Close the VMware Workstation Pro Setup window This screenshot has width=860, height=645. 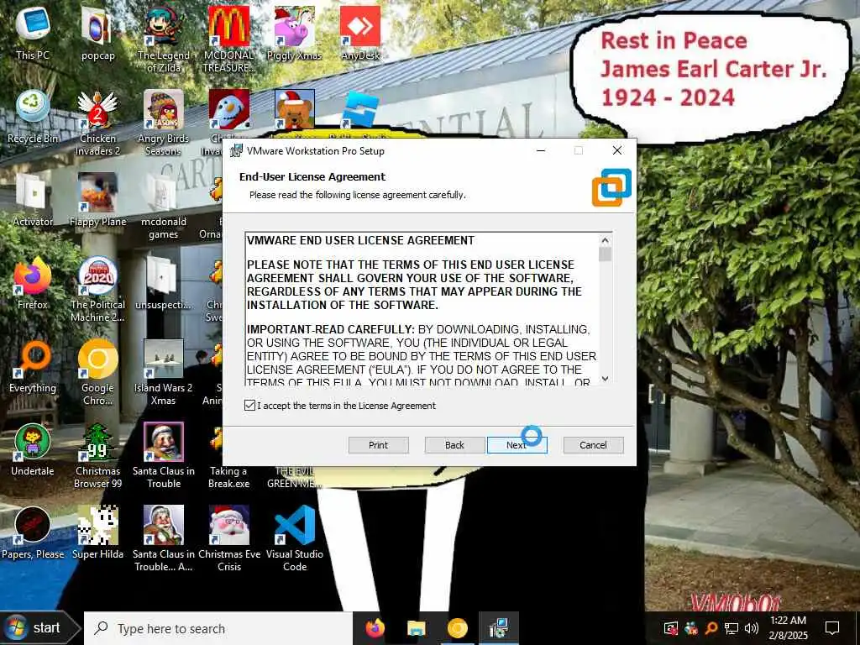[x=617, y=150]
